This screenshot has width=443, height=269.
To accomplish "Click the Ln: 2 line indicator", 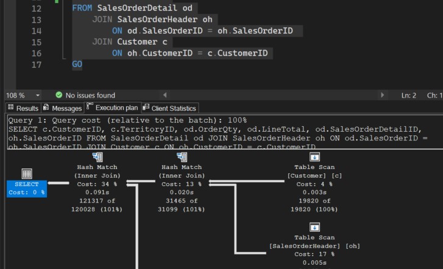I will pyautogui.click(x=408, y=95).
